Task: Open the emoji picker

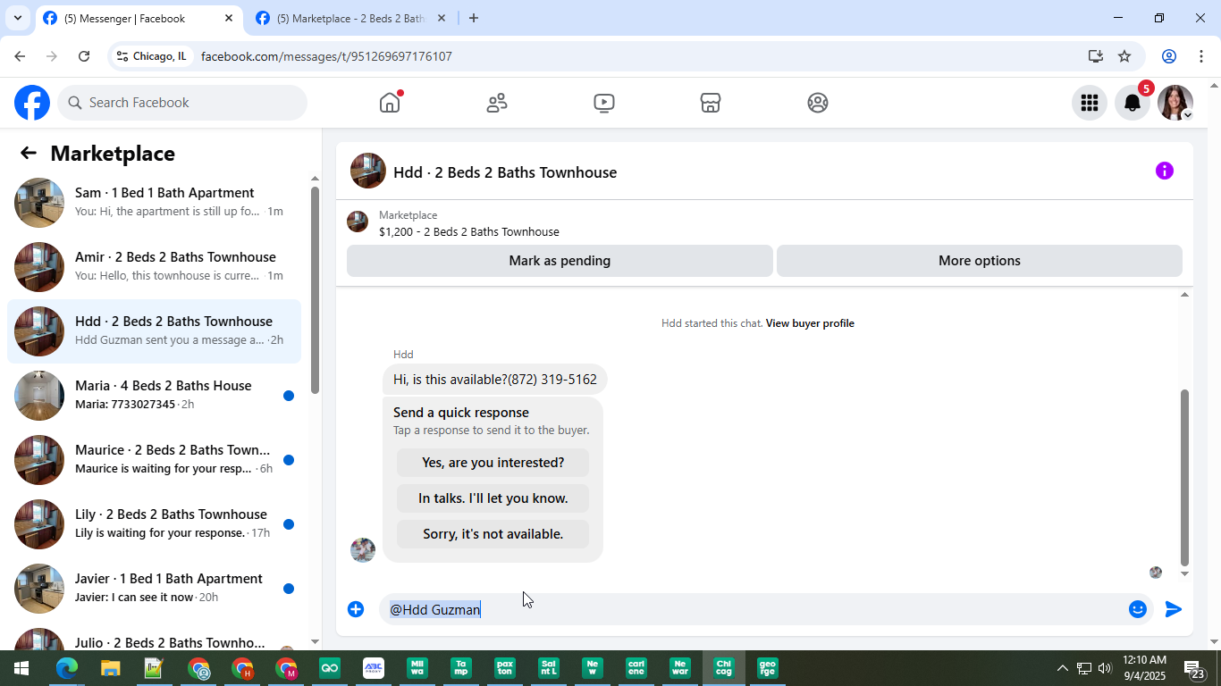Action: 1138,609
